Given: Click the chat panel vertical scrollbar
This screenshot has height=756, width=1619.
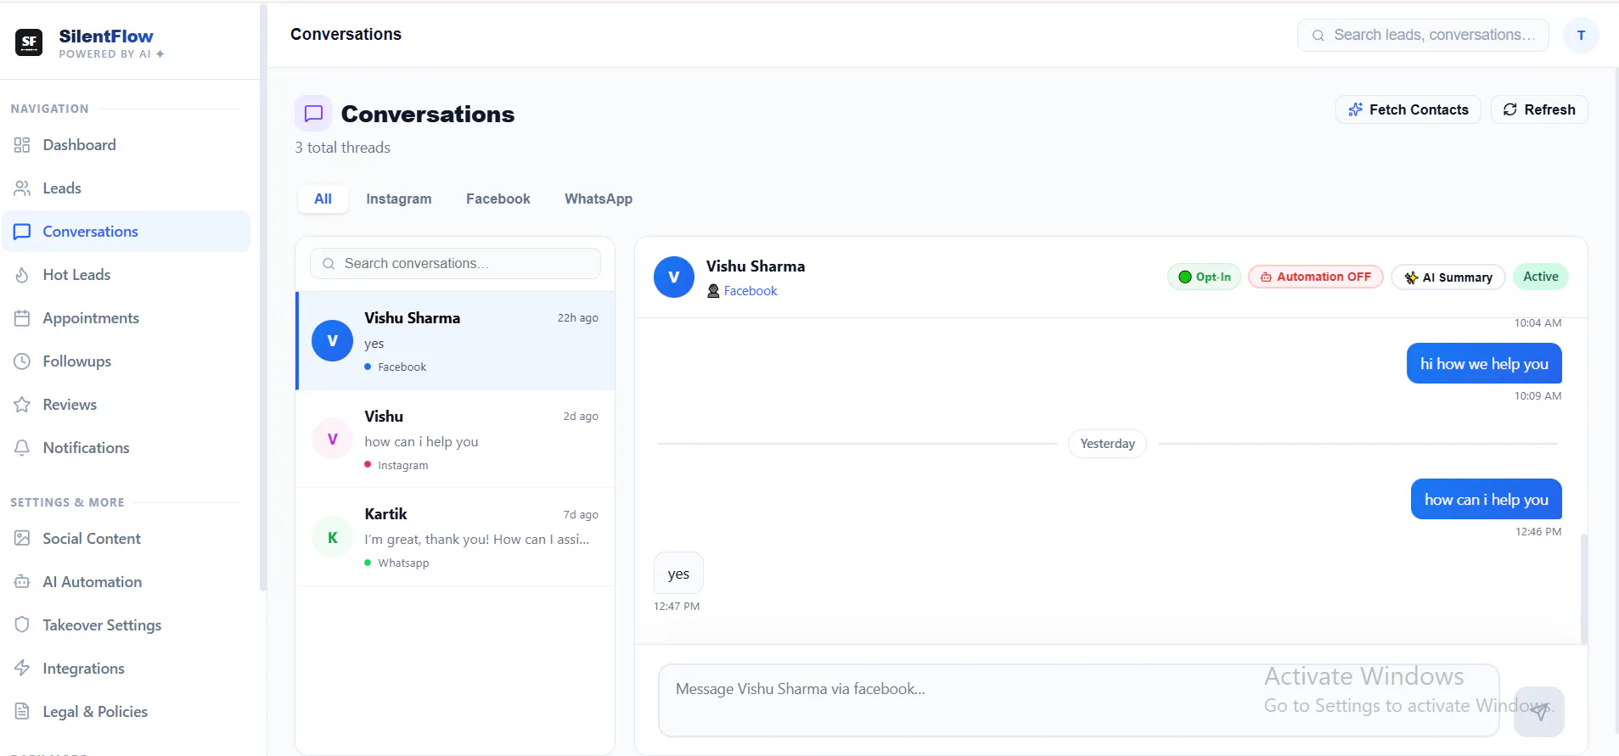Looking at the screenshot, I should pyautogui.click(x=1584, y=587).
